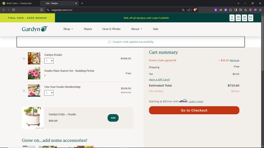Viewport: 264px width, 148px height.
Task: Go forward with the browser arrow
Action: coord(8,10)
